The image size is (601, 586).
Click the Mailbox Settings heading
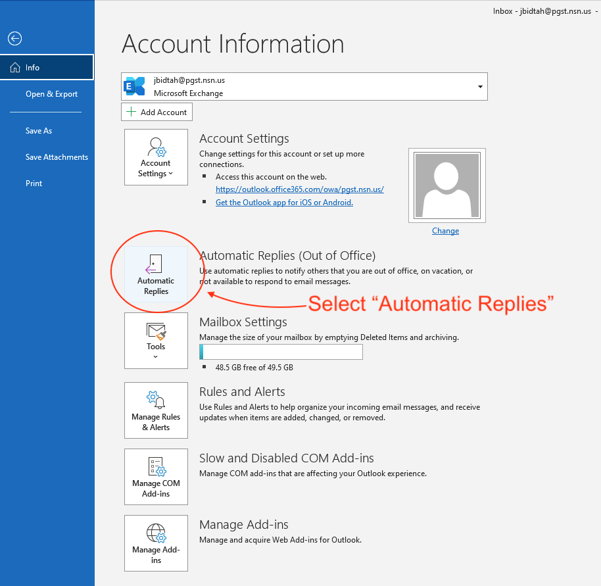243,322
